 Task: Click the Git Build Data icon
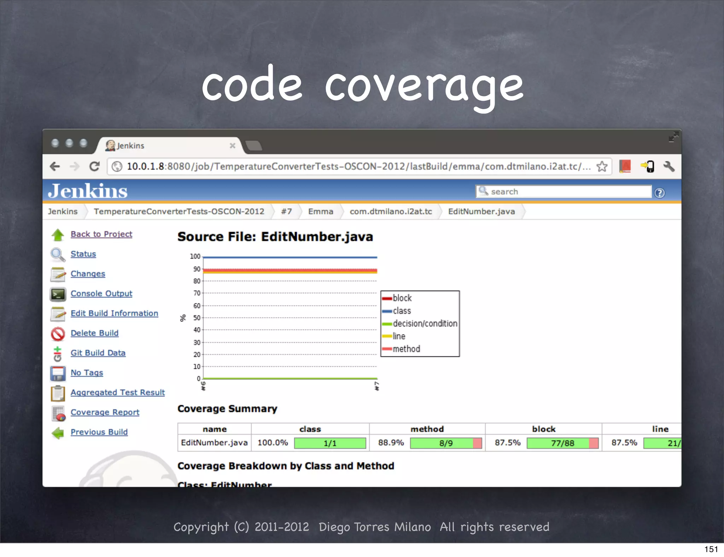click(x=58, y=353)
